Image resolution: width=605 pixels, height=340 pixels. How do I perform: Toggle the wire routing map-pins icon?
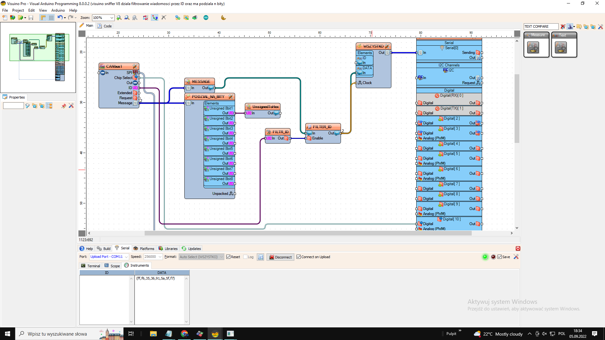tap(155, 18)
